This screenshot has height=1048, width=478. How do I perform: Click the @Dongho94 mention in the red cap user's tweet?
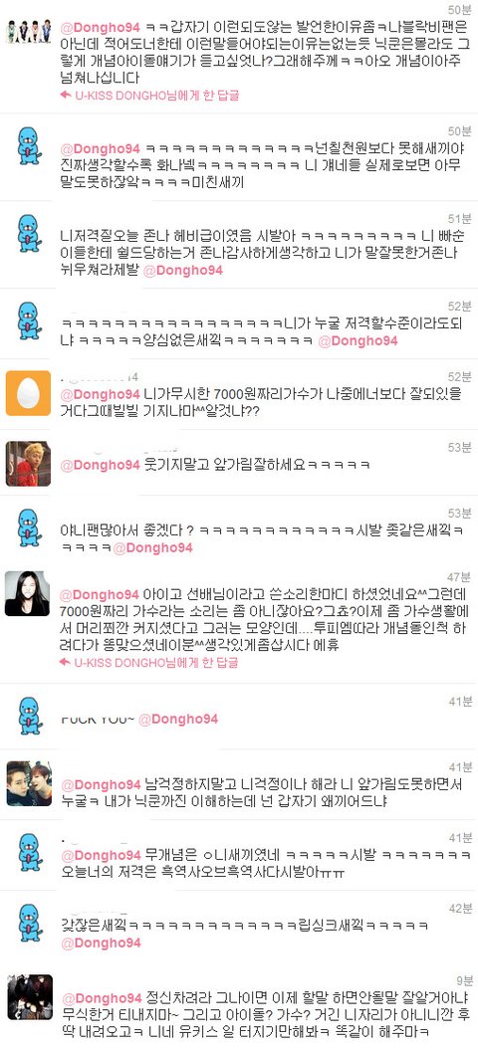point(101,465)
